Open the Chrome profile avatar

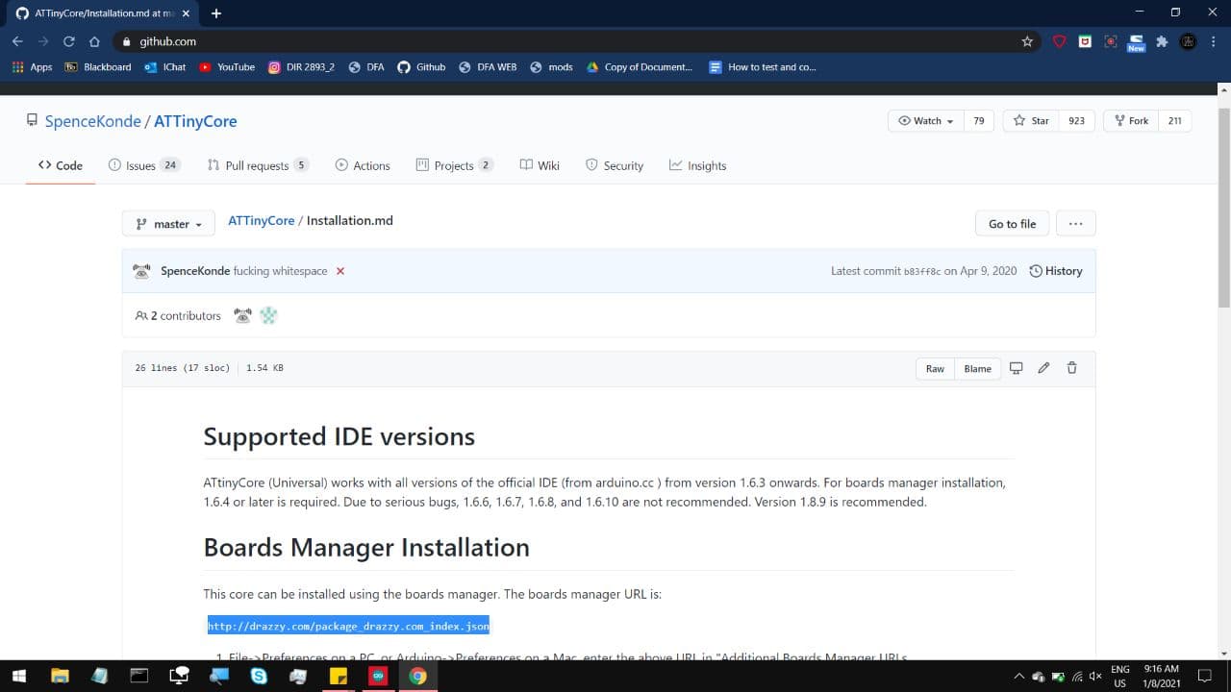(1188, 41)
